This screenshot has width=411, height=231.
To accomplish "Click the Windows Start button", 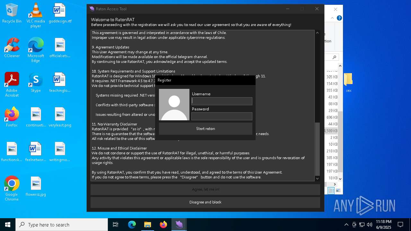I will (8, 225).
